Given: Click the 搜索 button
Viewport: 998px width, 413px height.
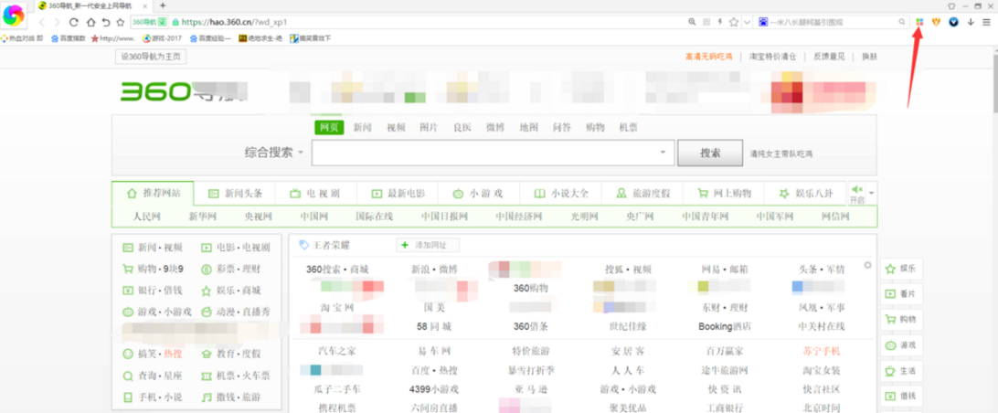Looking at the screenshot, I should 710,153.
